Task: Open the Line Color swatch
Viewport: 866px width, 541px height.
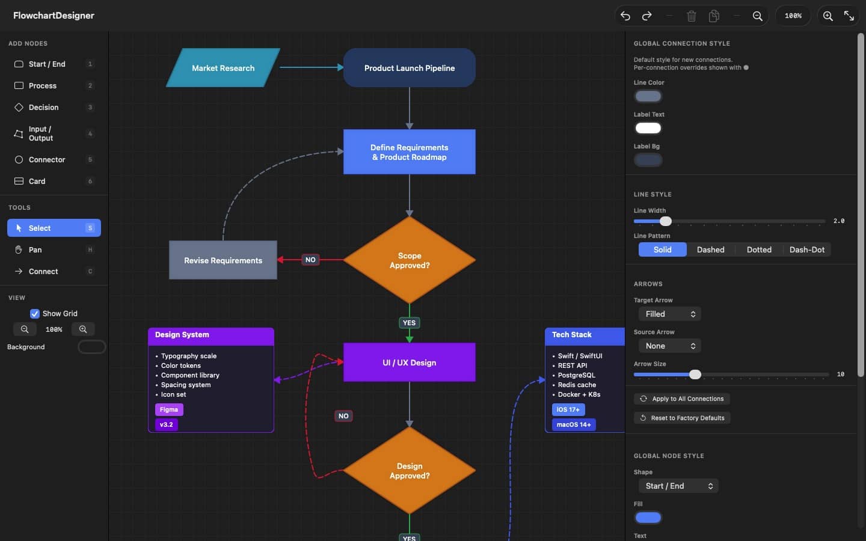Action: point(648,96)
